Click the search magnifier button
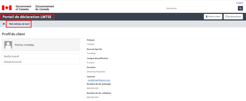 pyautogui.click(x=240, y=8)
